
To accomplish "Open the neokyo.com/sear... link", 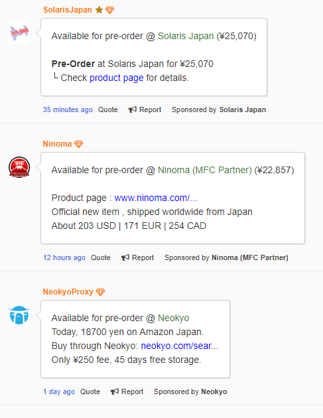I will [180, 346].
